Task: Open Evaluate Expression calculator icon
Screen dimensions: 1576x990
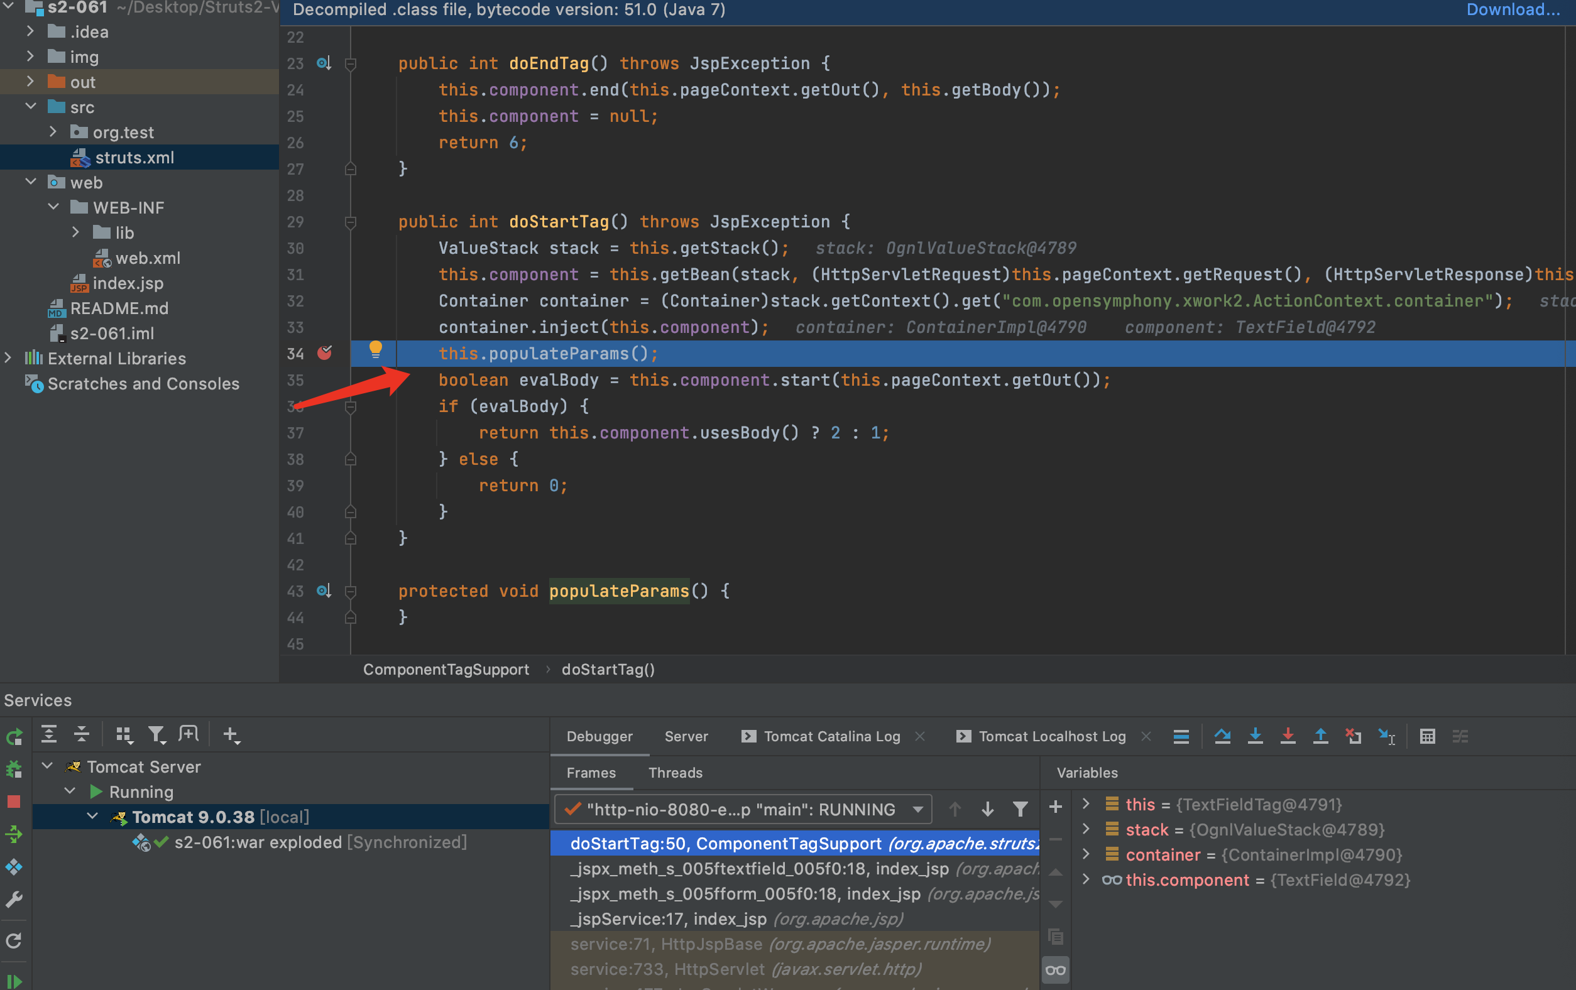Action: (x=1428, y=736)
